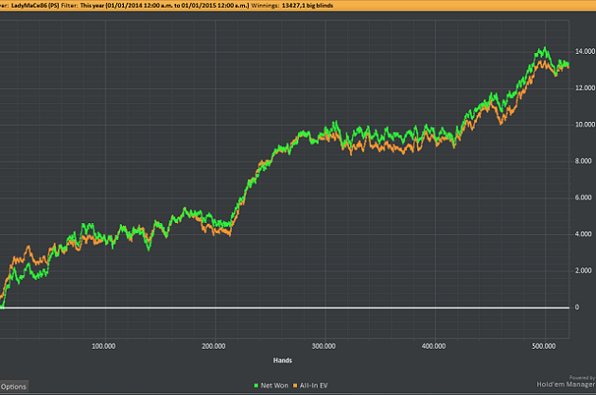Click the 300.000 hands axis label
The height and width of the screenshot is (395, 596).
(324, 346)
